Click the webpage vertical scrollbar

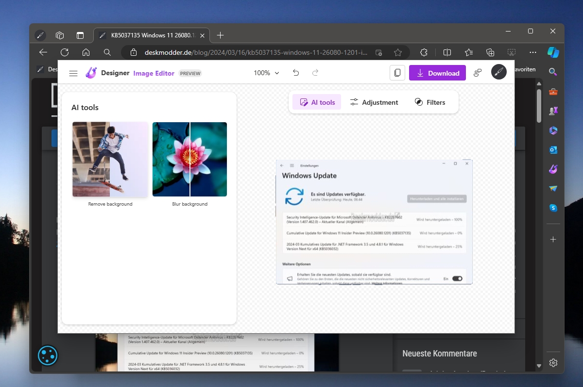click(539, 107)
